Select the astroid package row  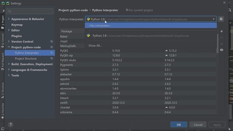click(138, 84)
